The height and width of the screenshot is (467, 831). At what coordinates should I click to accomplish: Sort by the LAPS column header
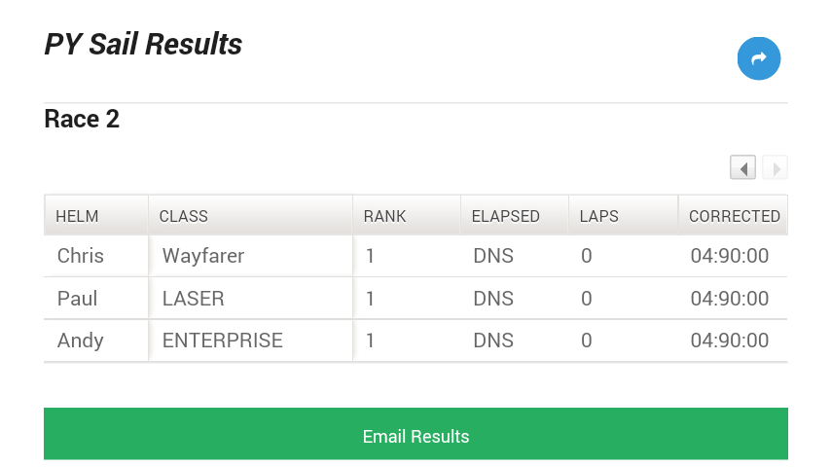point(599,216)
